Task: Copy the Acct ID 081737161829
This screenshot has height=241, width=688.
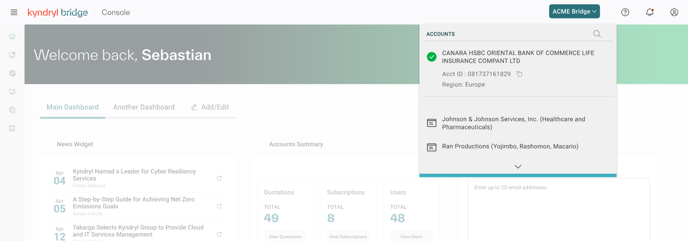Action: (519, 74)
